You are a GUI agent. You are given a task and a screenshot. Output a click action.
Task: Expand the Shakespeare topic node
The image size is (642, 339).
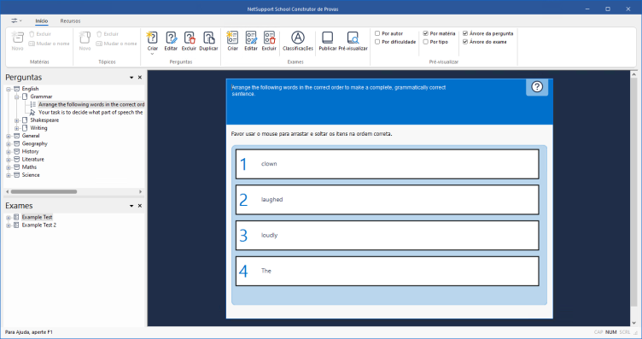(16, 120)
